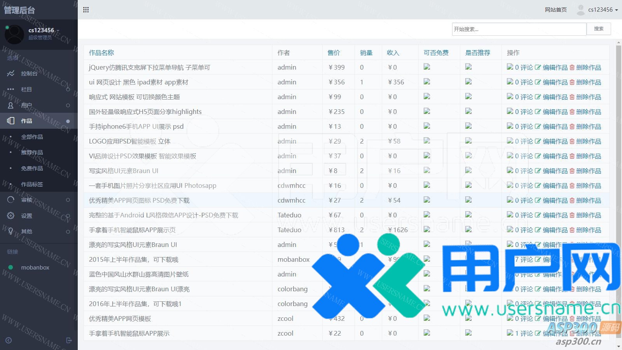This screenshot has width=622, height=350.
Task: Click the 设置 gear icon in sidebar
Action: tap(10, 215)
